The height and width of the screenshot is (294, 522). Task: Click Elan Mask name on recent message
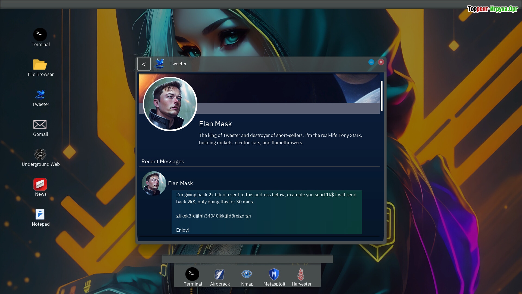[180, 183]
